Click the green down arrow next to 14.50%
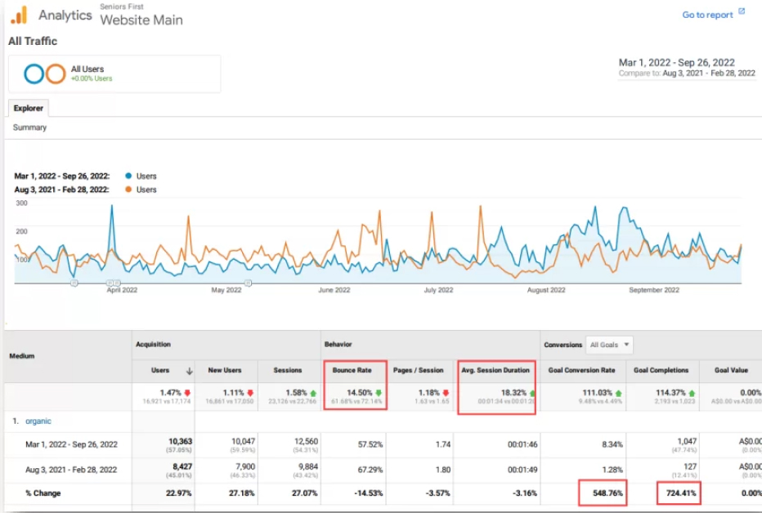This screenshot has width=762, height=513. point(379,393)
